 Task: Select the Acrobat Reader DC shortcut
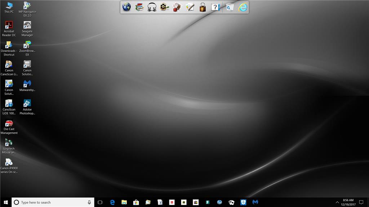(9, 29)
